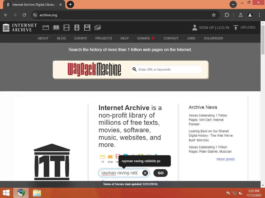Open the Audio (speaker) icon in the top bar
The image size is (265, 198).
coord(77,28)
